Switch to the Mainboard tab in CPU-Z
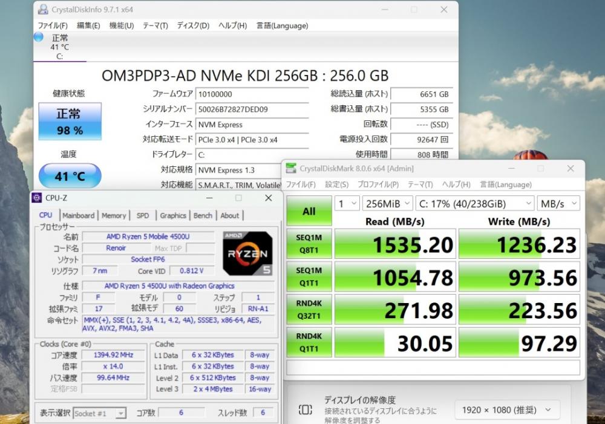Screen dimensions: 605x424 tap(78, 216)
